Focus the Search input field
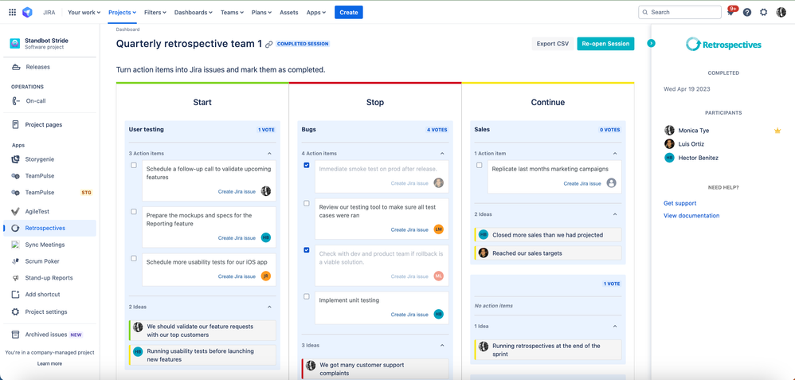 pyautogui.click(x=679, y=12)
